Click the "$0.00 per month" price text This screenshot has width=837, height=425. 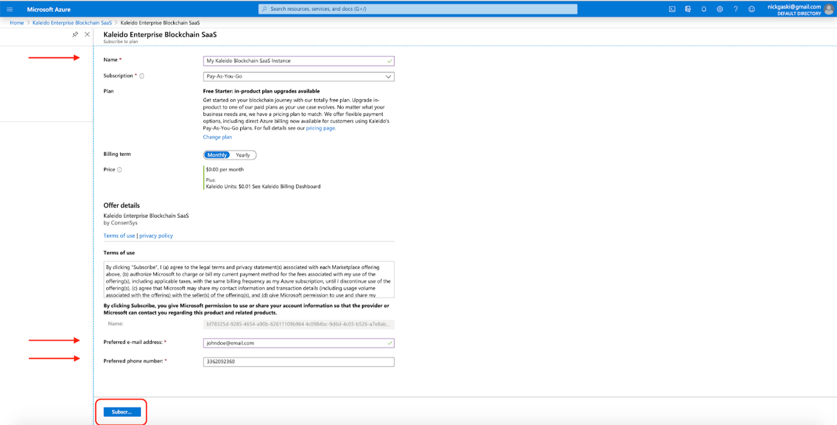coord(225,169)
